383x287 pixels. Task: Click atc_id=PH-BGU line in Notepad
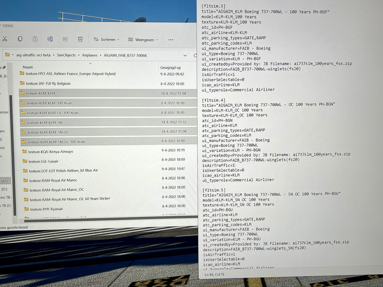[218, 210]
